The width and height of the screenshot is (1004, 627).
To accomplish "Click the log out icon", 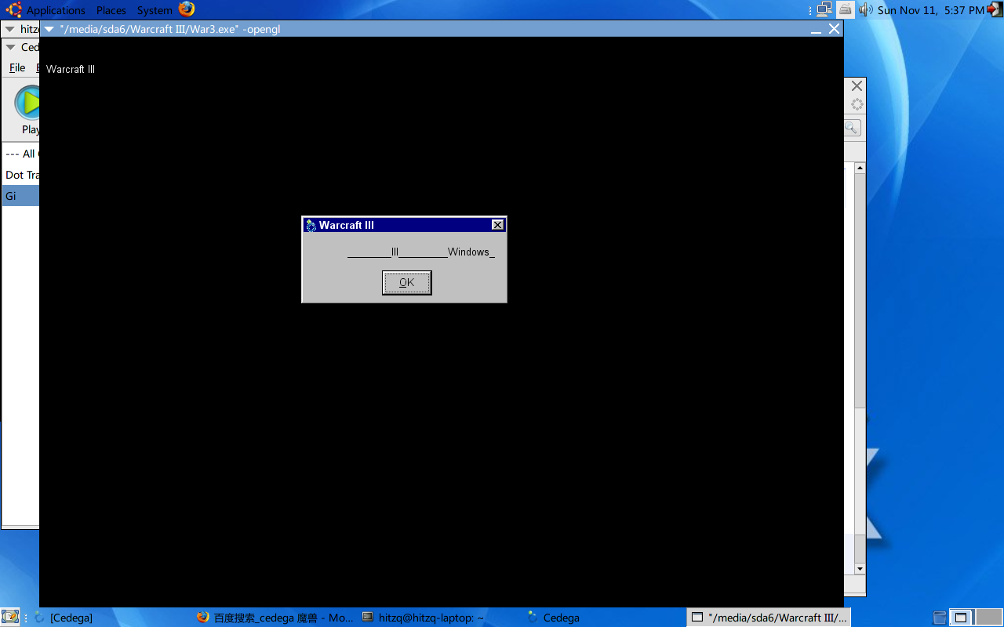I will [995, 9].
